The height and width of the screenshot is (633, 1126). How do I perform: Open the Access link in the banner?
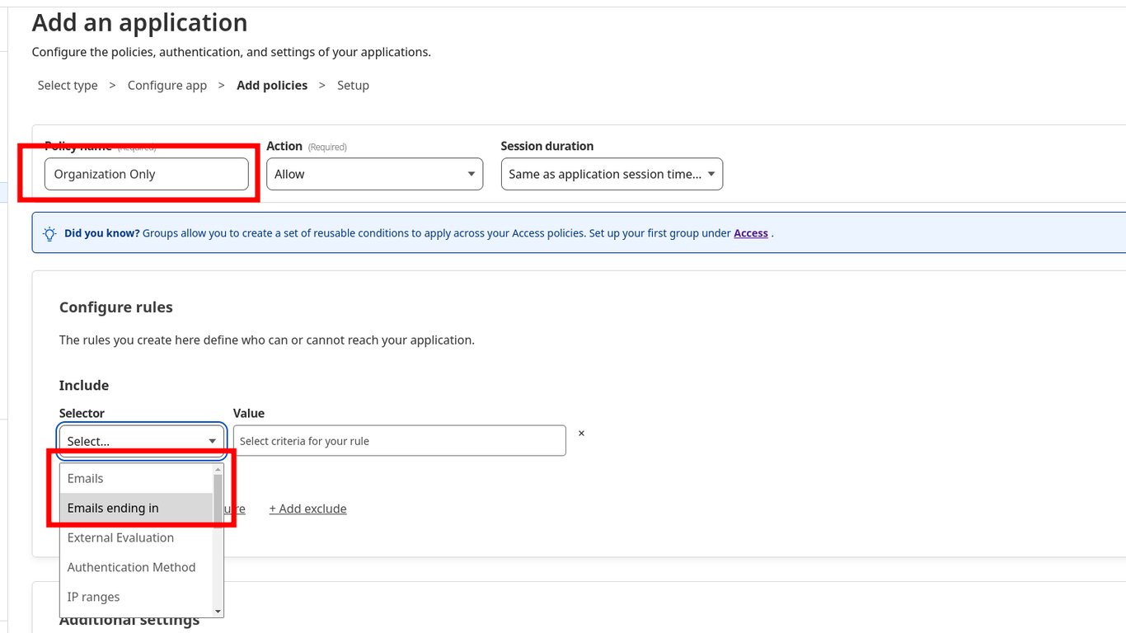(750, 232)
